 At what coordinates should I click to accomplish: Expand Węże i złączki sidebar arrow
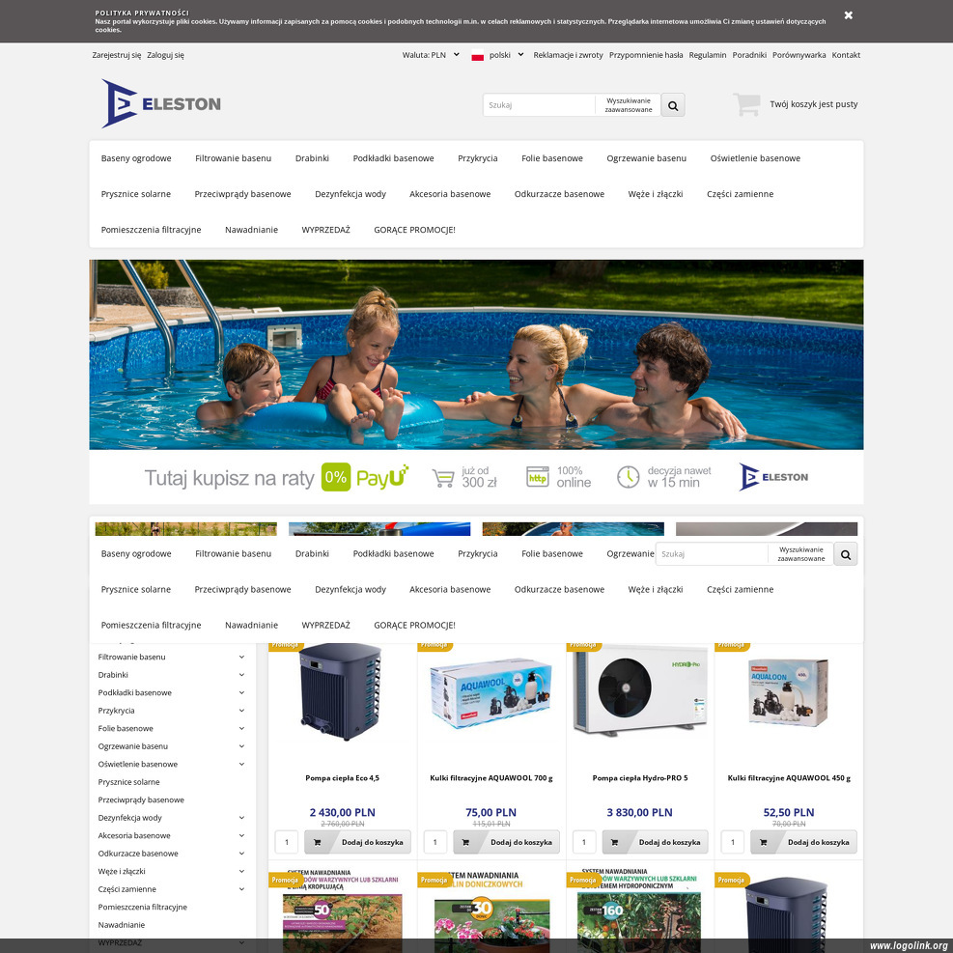[242, 872]
